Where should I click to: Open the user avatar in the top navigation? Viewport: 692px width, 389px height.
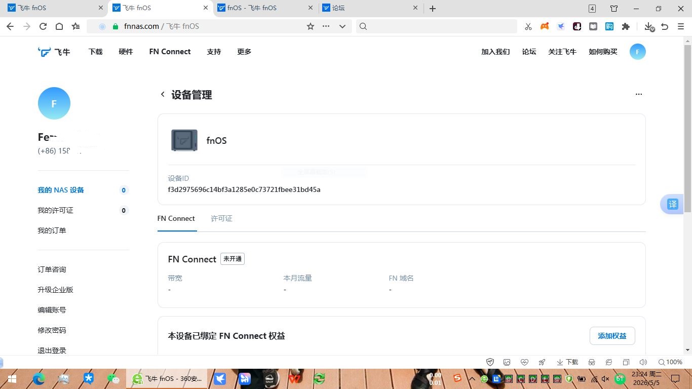click(x=638, y=52)
